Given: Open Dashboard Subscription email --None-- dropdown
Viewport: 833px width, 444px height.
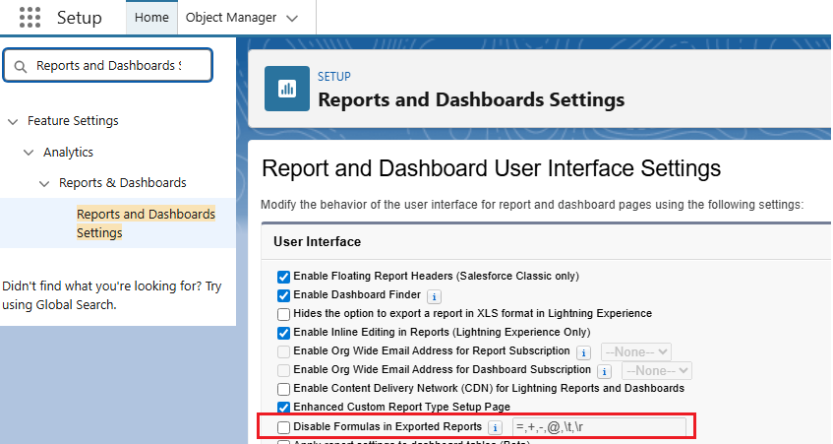Looking at the screenshot, I should click(x=657, y=370).
